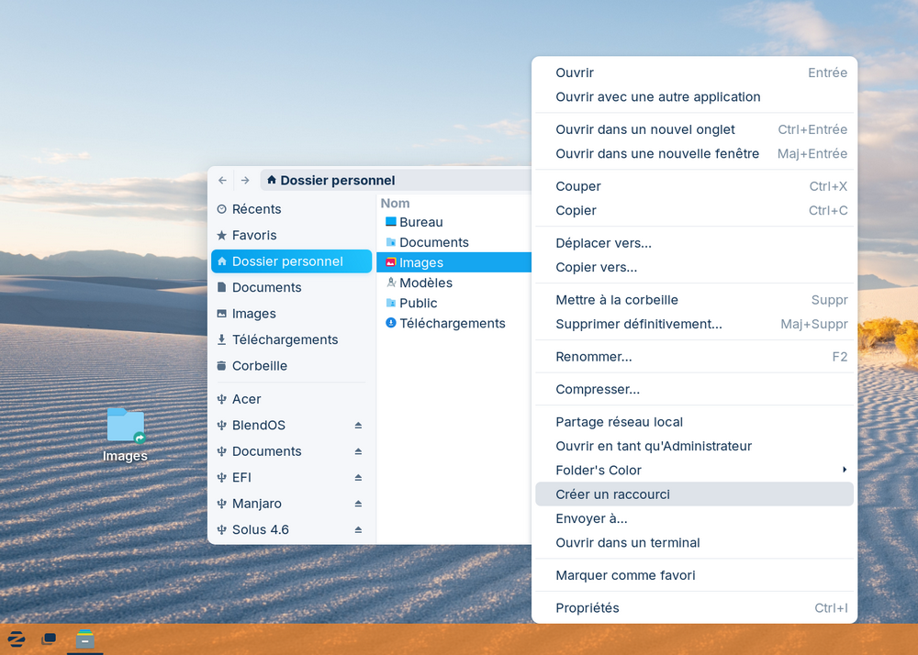
Task: Click the back navigation arrow
Action: click(222, 181)
